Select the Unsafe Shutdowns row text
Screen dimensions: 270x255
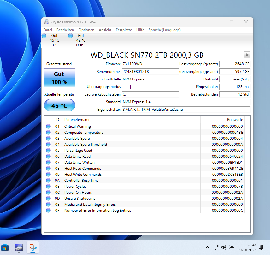80,199
